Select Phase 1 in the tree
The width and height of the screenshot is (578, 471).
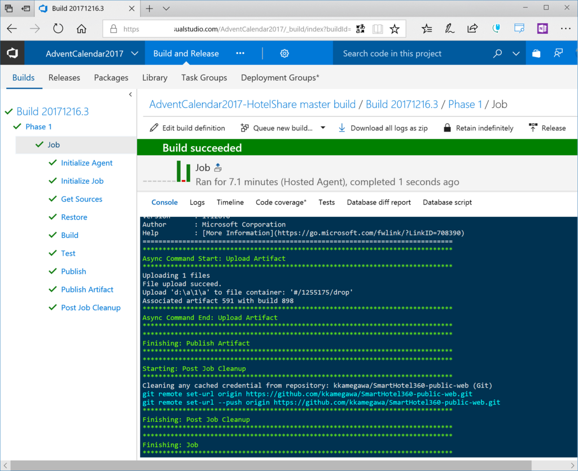click(39, 127)
